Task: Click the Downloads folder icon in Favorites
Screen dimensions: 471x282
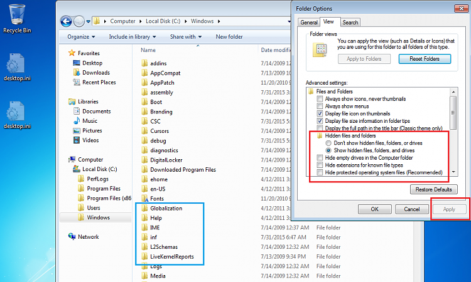Action: pos(77,73)
